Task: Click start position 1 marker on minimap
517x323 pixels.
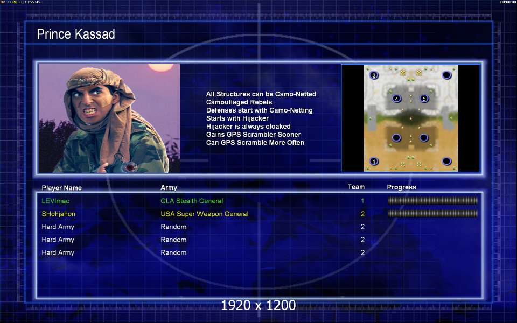Action: tap(374, 161)
